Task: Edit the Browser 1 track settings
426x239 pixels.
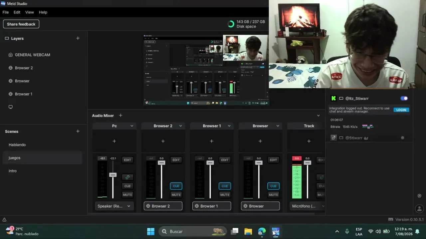Action: pyautogui.click(x=225, y=160)
